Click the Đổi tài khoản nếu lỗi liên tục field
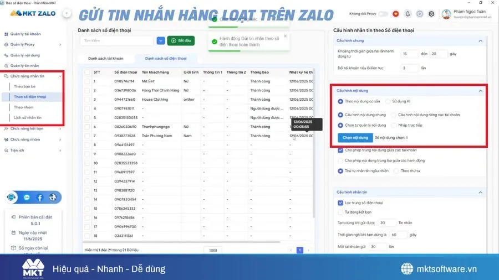Screen dimensions: 499x280 410,68
